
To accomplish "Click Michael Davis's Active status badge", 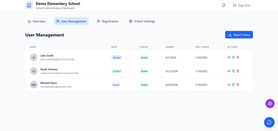I will (x=144, y=85).
